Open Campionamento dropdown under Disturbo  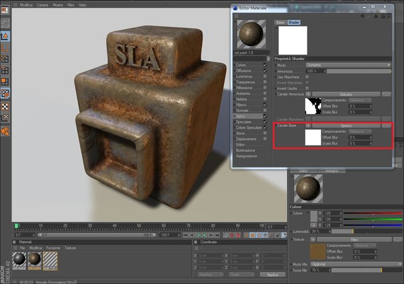point(360,100)
